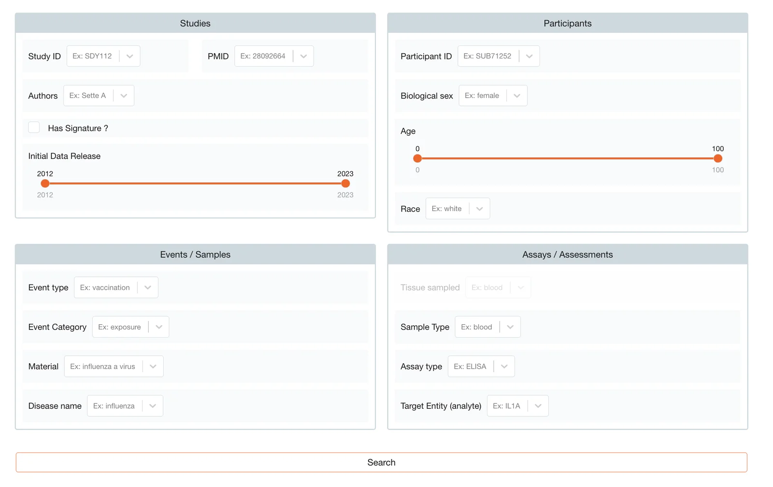Expand the PMID dropdown arrow
The width and height of the screenshot is (773, 487).
(x=303, y=56)
